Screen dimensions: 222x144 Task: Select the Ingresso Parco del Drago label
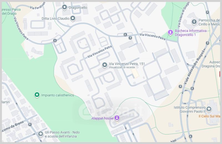pos(11,11)
